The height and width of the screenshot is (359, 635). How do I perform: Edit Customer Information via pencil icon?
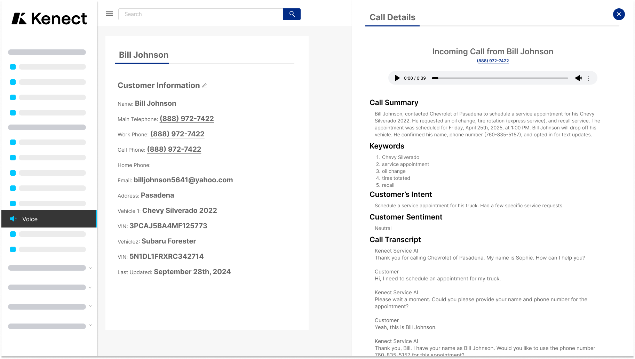(x=204, y=86)
